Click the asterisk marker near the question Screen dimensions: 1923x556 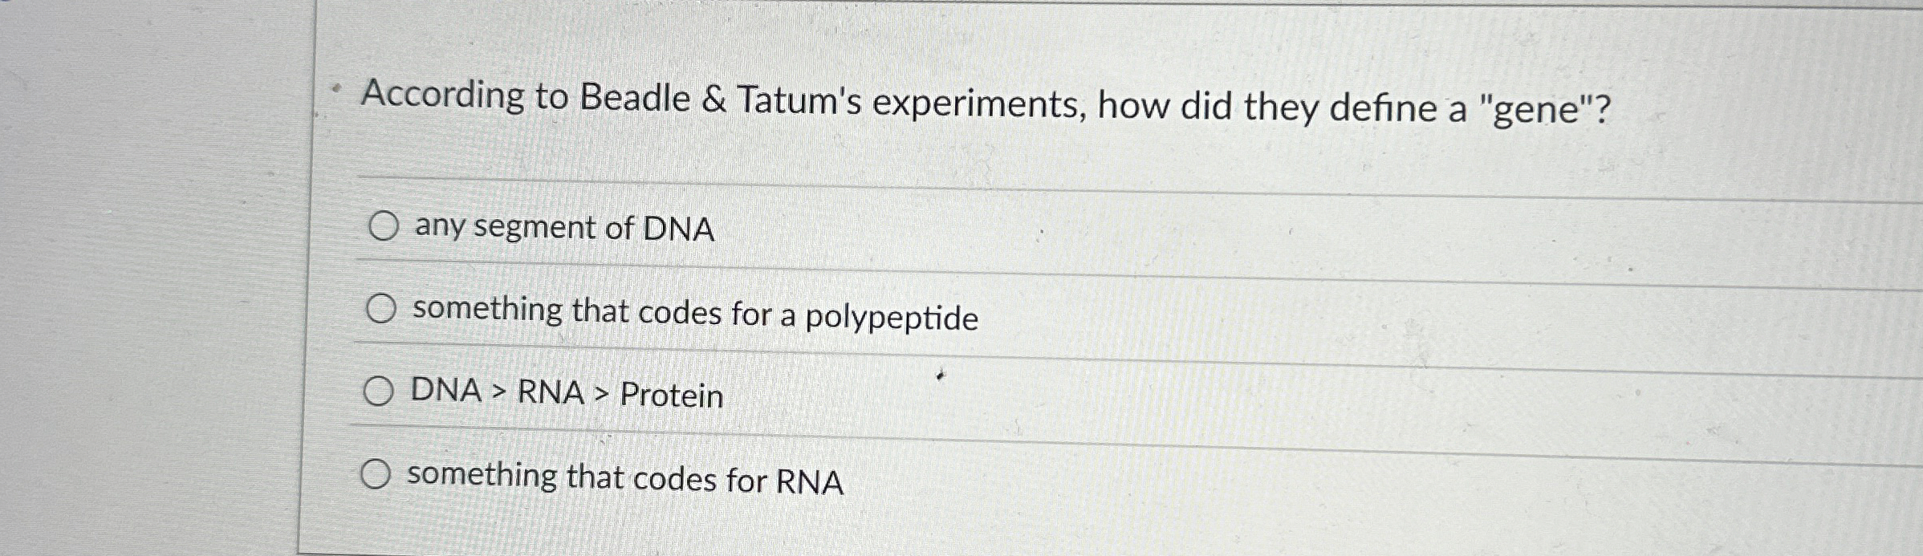coord(335,87)
